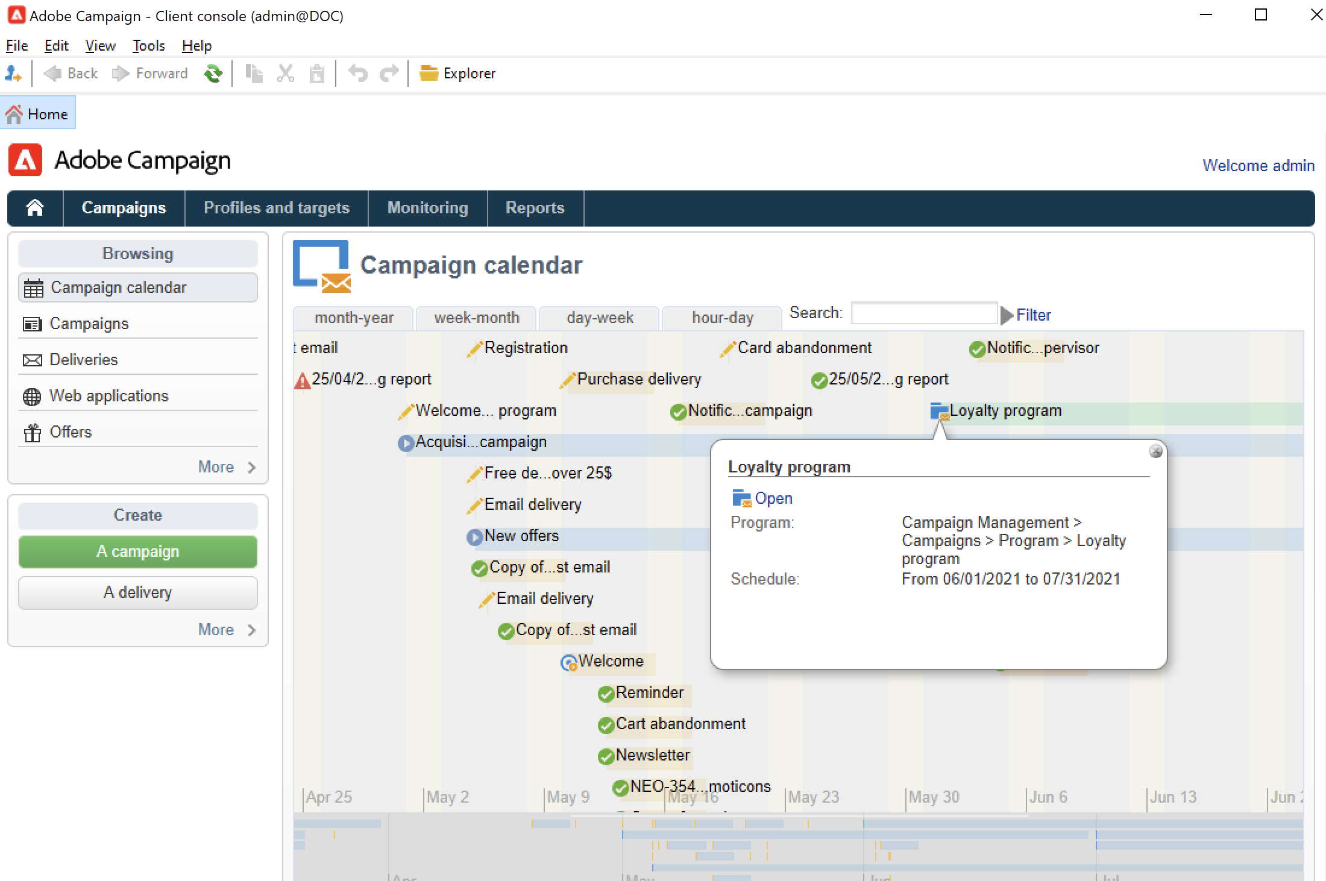
Task: Click the connection icon at toolbar start
Action: tap(13, 74)
